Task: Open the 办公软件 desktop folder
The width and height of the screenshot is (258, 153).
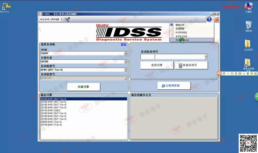Action: click(248, 45)
